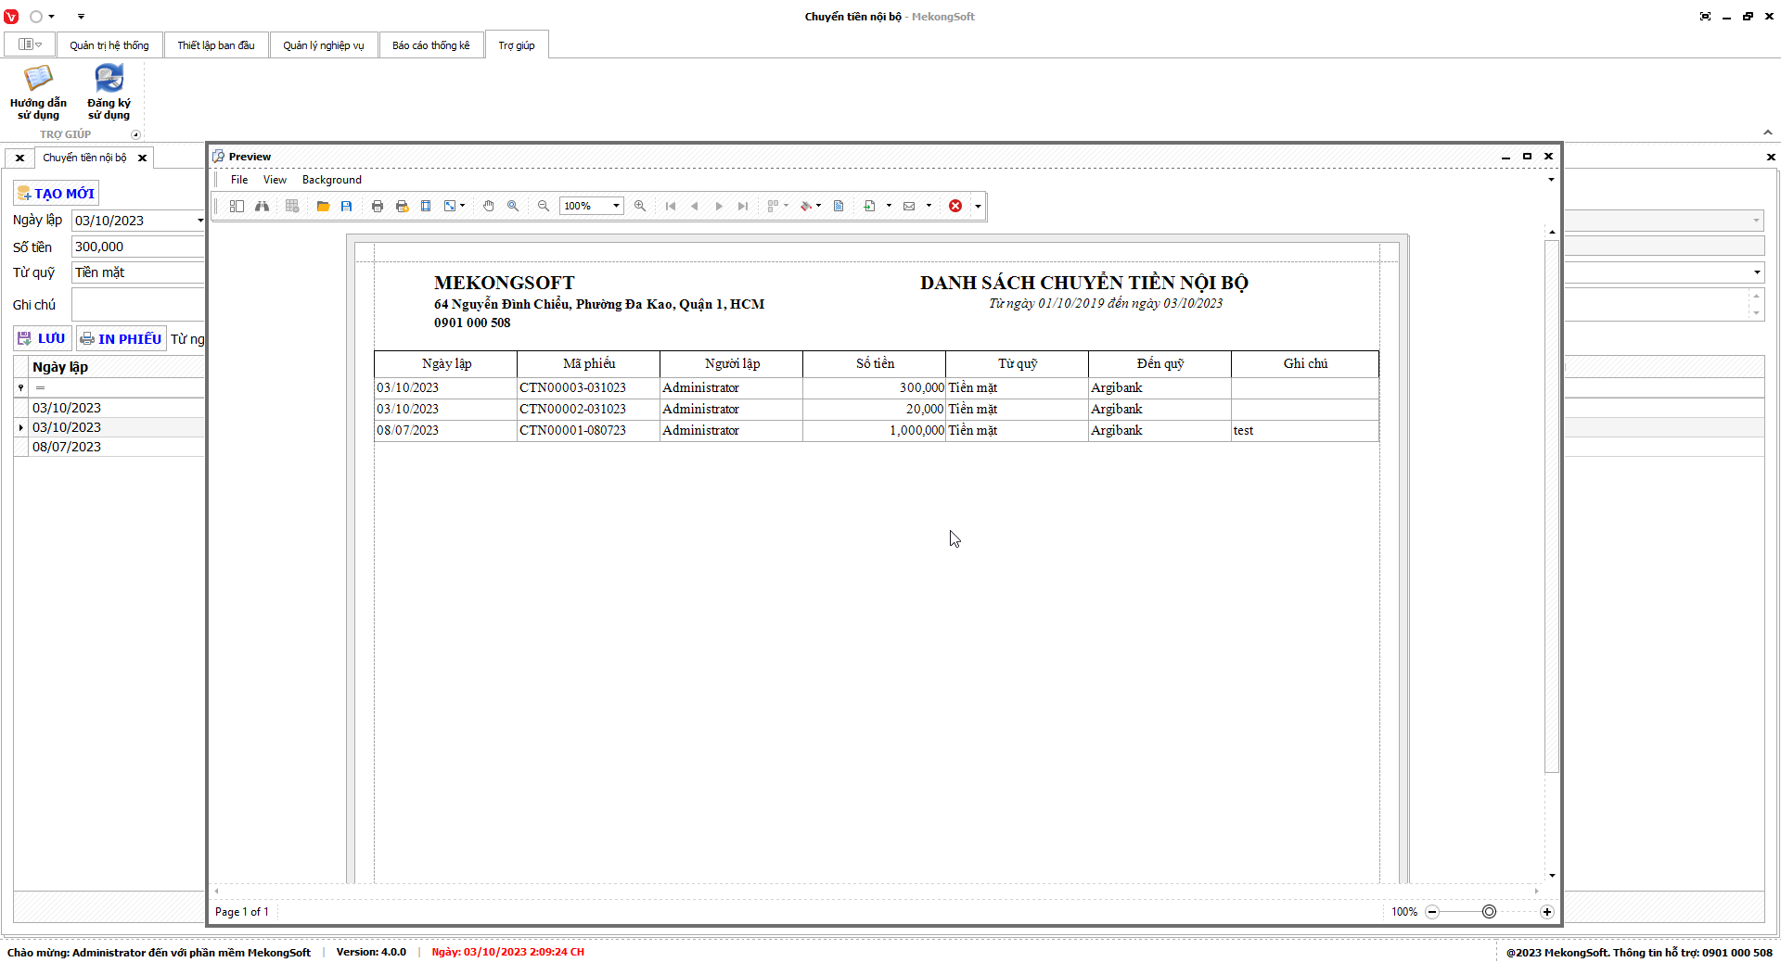1781x962 pixels.
Task: Open the Background menu in Preview
Action: (x=331, y=180)
